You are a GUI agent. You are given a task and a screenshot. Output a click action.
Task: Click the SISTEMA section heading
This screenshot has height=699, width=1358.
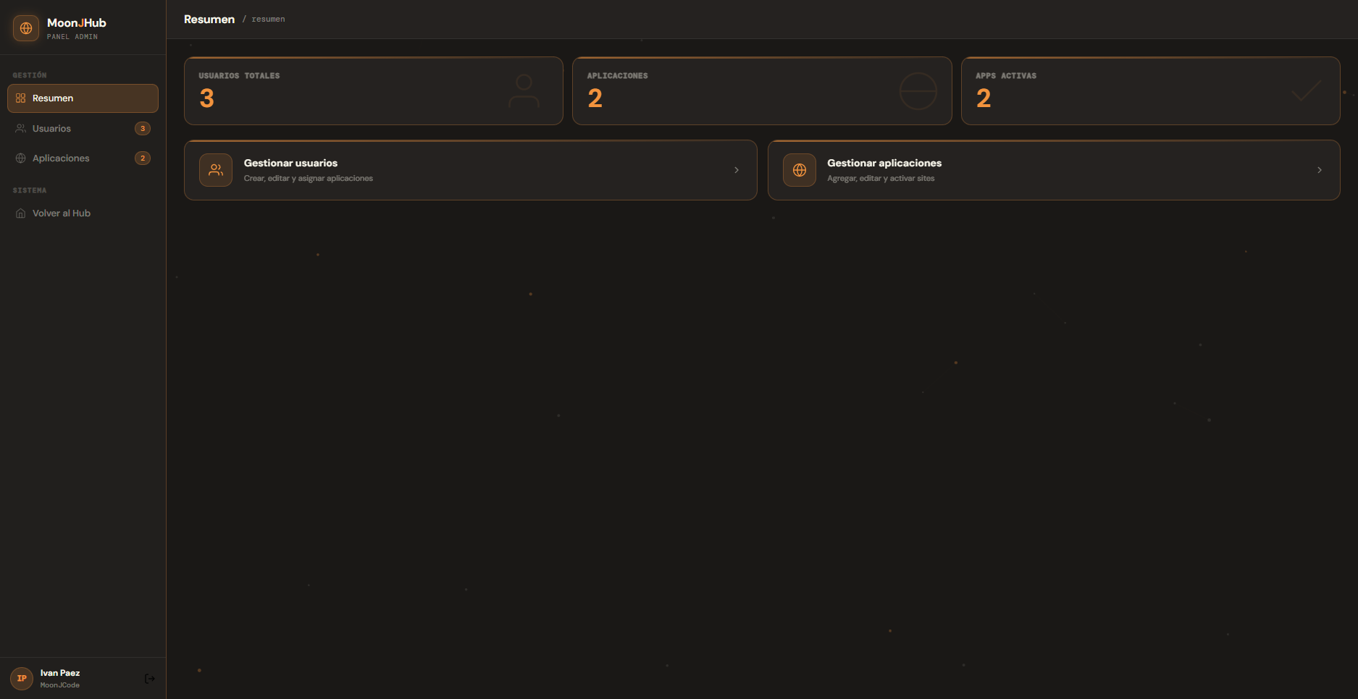[x=30, y=190]
